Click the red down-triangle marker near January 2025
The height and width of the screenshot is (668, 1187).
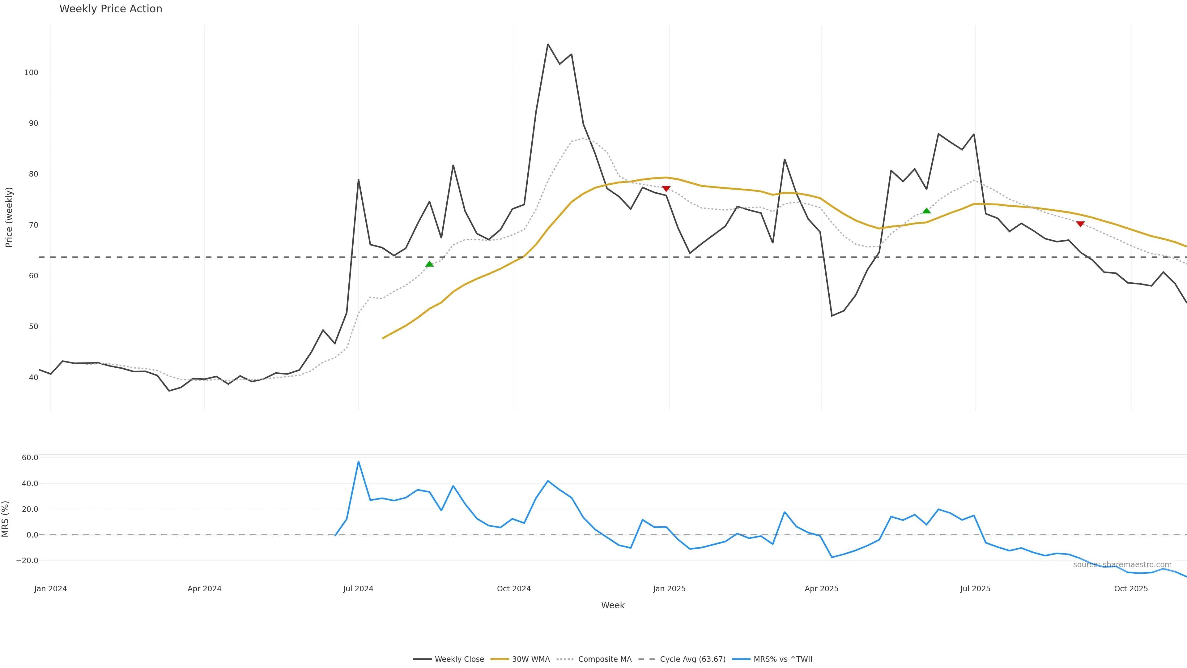(x=666, y=189)
